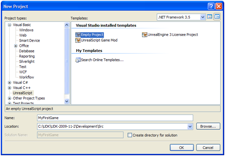Switch templates view to small icons
The image size is (225, 156).
[x=217, y=17]
